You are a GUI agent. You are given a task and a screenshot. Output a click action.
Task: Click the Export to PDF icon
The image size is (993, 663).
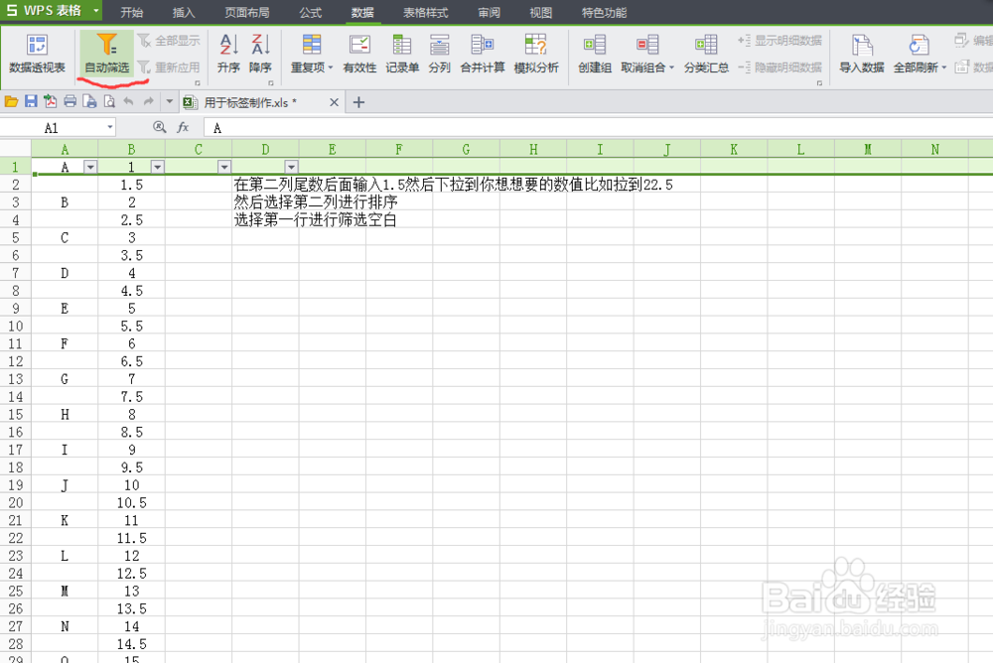coord(50,101)
